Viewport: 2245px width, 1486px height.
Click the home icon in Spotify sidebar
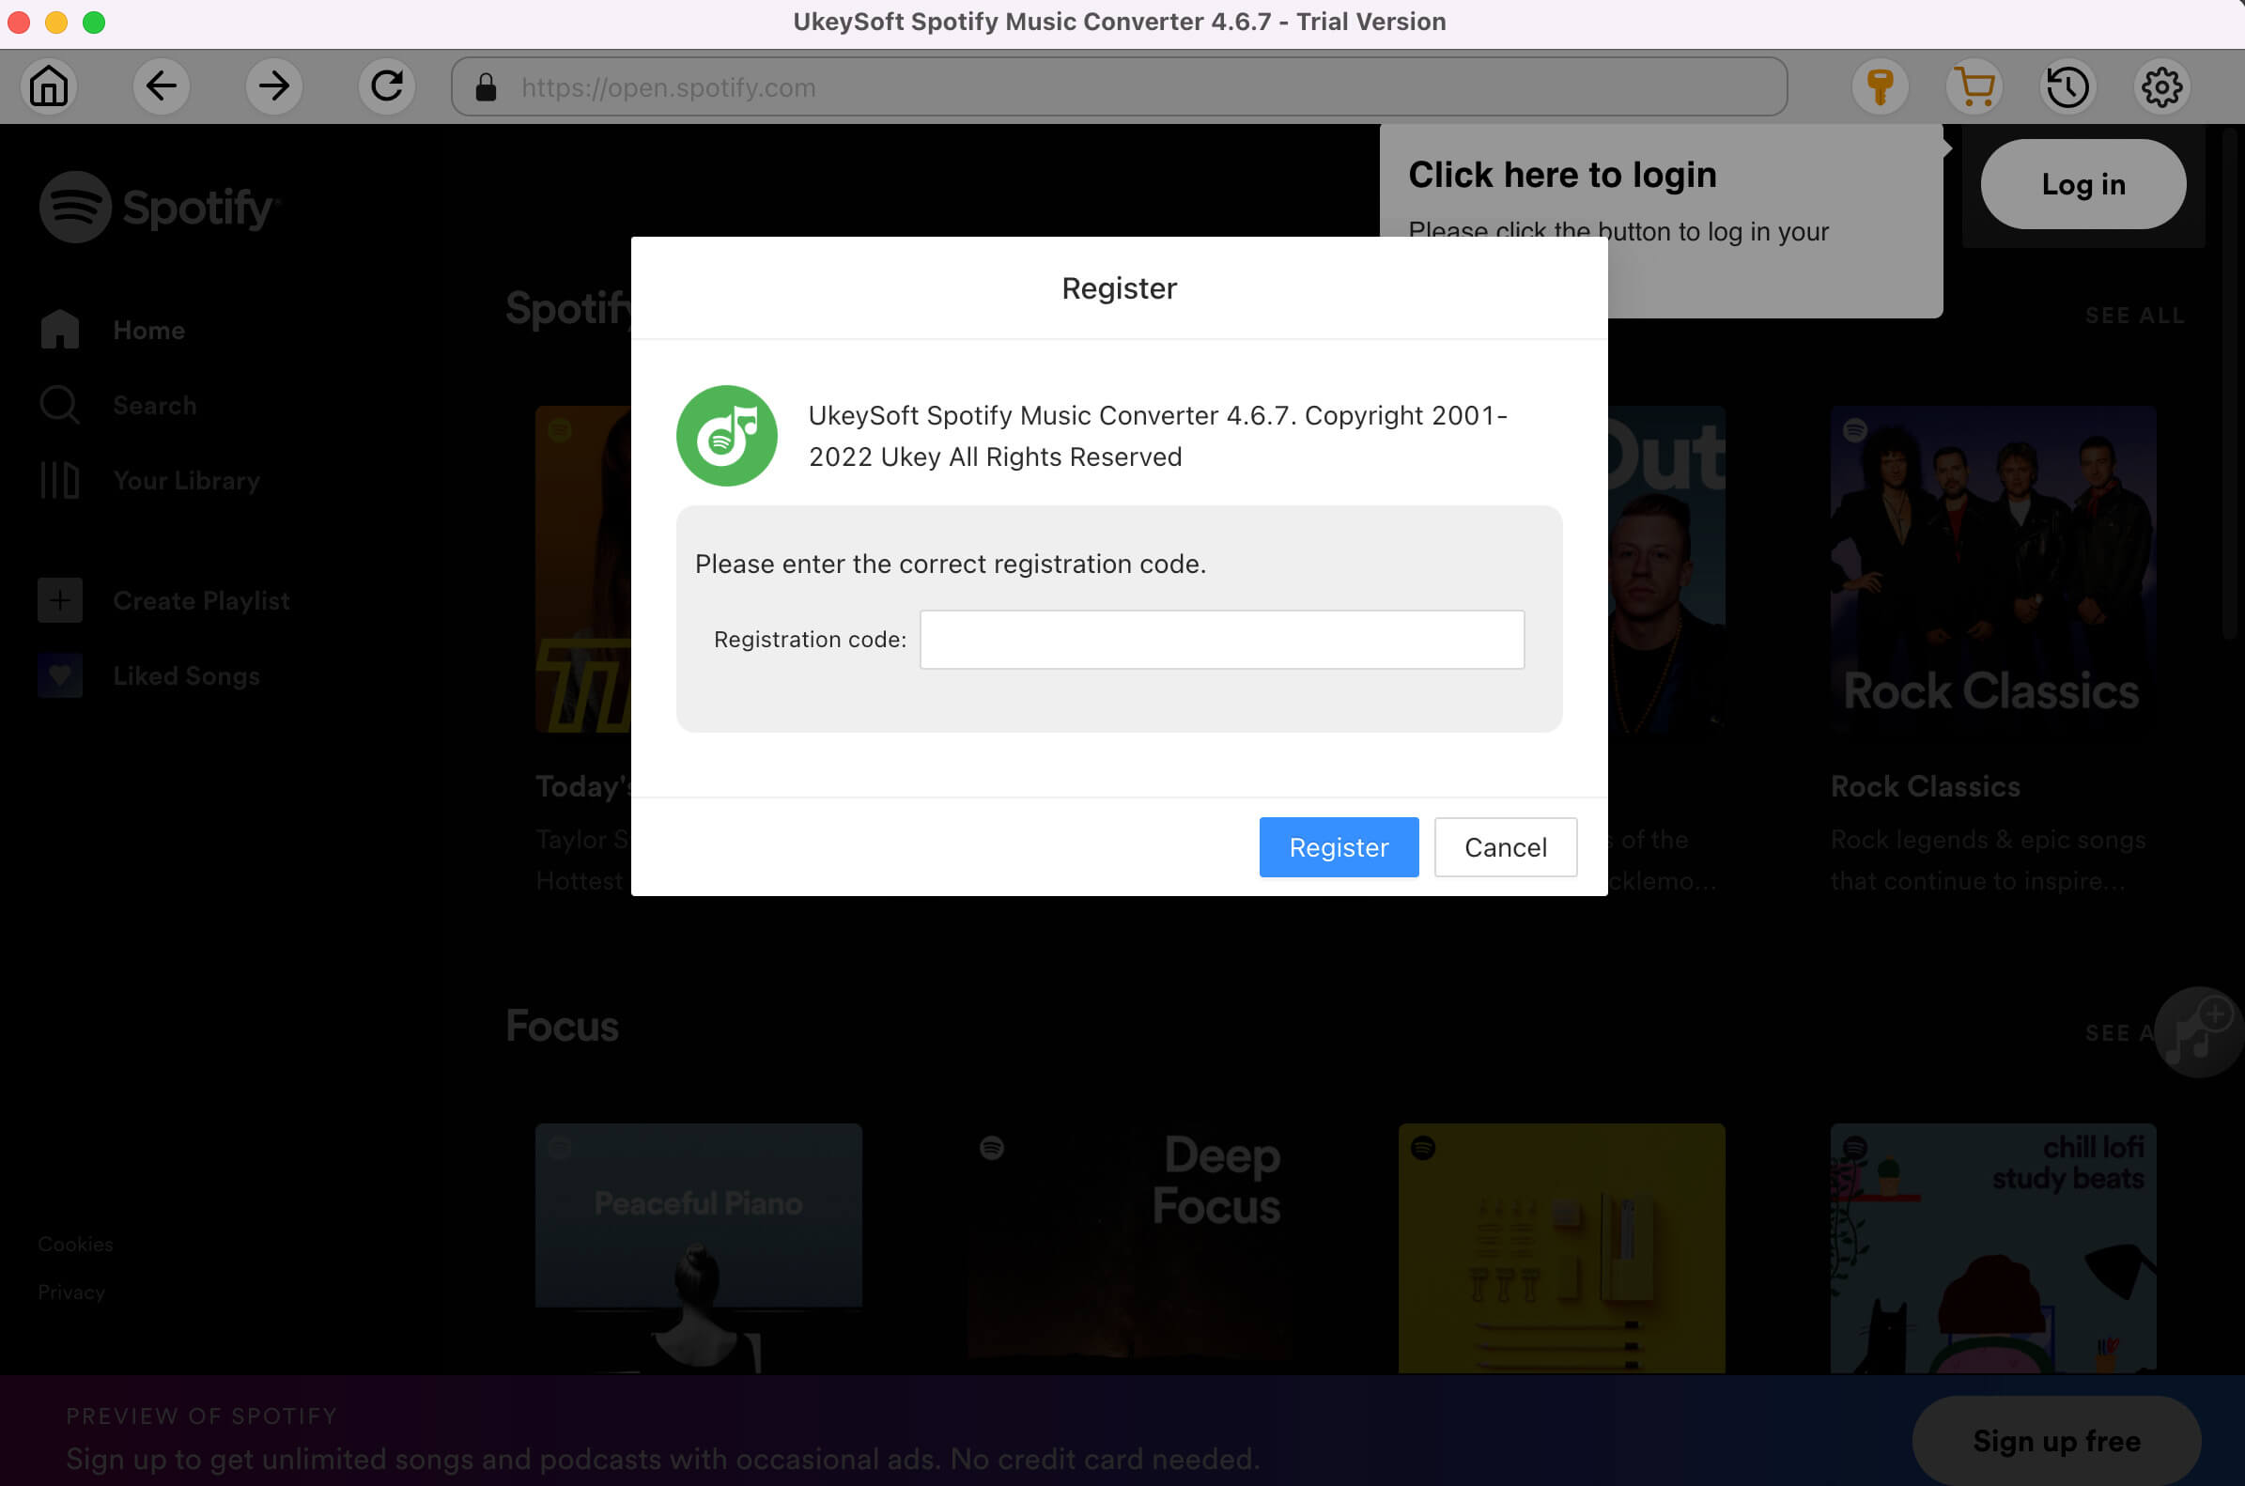pos(58,329)
